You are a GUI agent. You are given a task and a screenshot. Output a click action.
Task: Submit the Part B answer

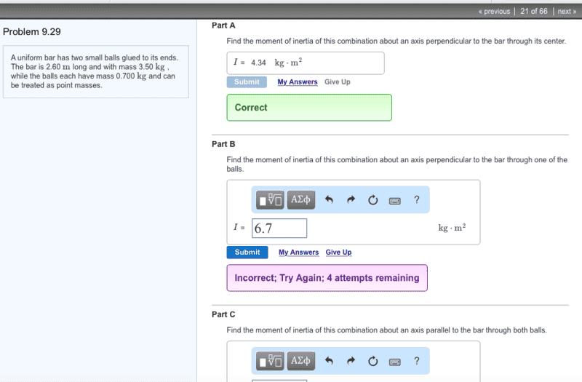click(x=247, y=252)
